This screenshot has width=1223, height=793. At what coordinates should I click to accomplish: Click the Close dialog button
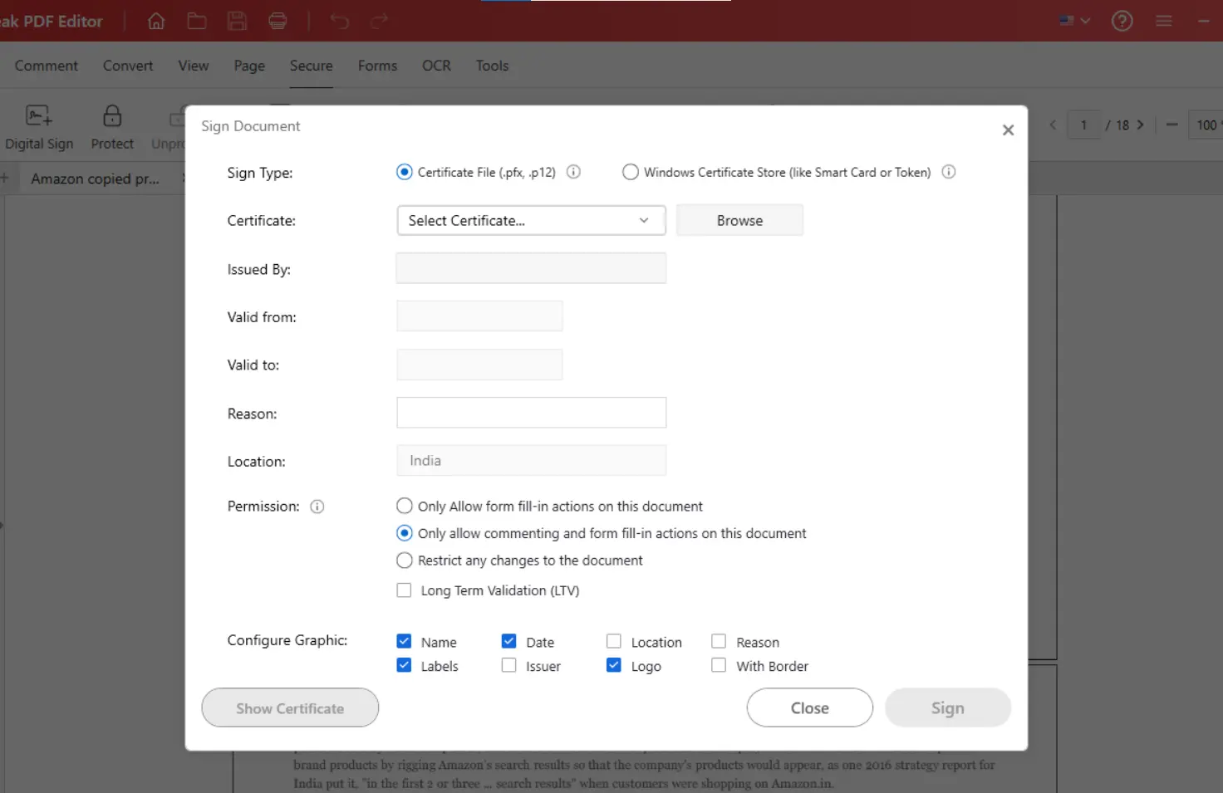click(x=810, y=708)
